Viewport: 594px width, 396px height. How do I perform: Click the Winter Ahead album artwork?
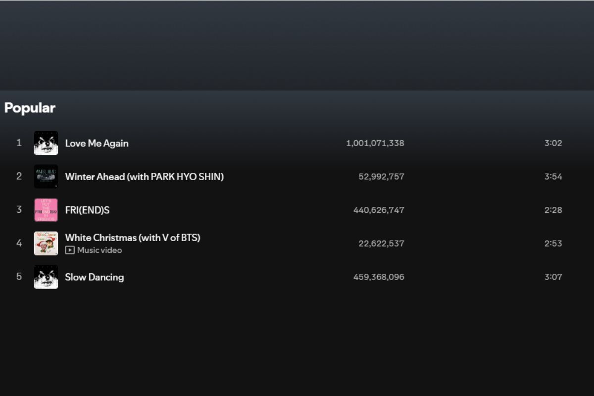pyautogui.click(x=46, y=177)
